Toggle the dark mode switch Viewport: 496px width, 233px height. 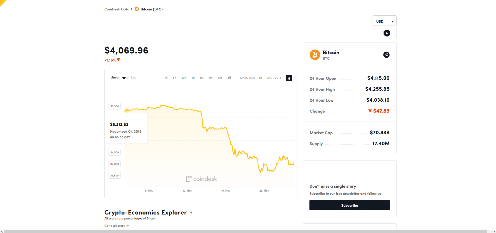click(x=385, y=33)
